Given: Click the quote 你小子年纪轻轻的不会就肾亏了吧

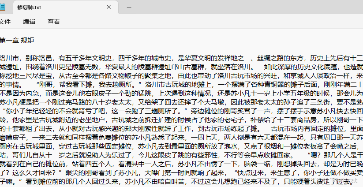Looking at the screenshot, I should pyautogui.click(x=56, y=111).
